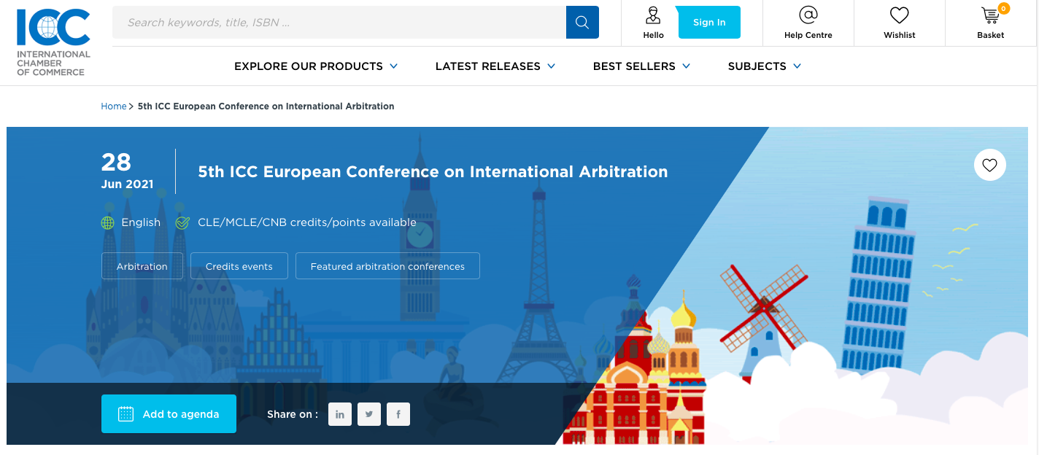Click the Add to agenda button

coord(169,414)
